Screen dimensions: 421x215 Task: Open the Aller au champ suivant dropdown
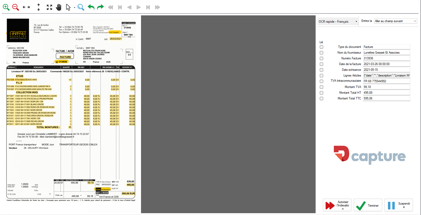coord(396,21)
